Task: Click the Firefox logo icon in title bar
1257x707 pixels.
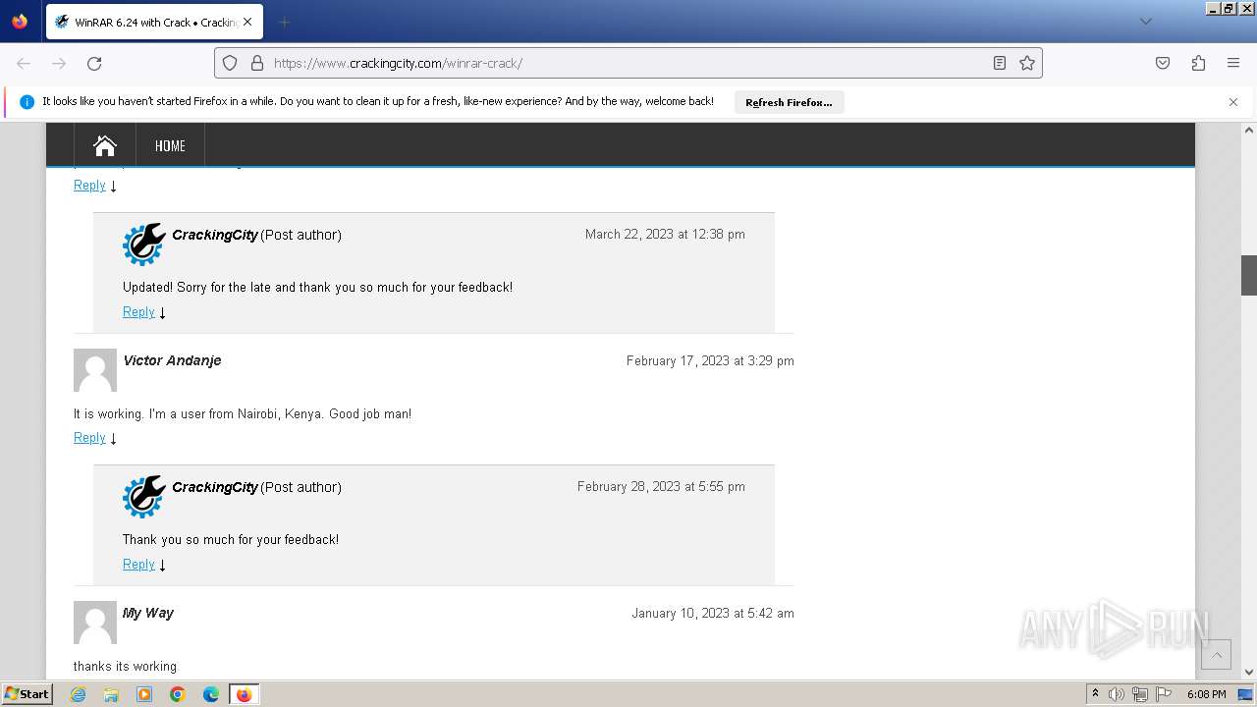Action: pos(20,22)
